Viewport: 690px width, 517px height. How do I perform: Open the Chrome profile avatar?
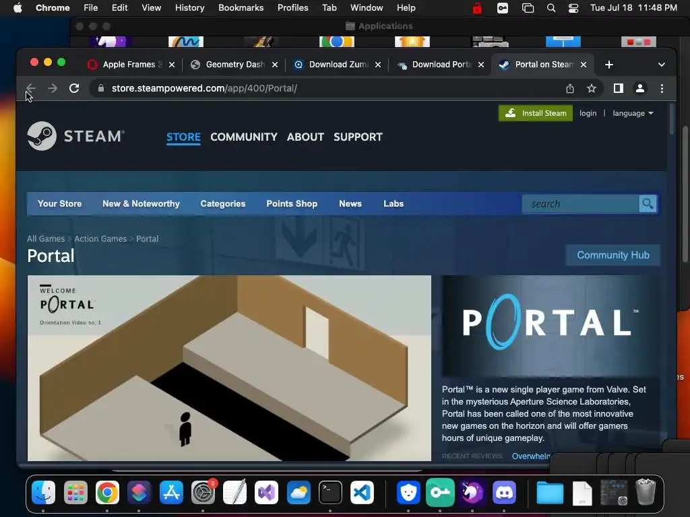point(640,88)
